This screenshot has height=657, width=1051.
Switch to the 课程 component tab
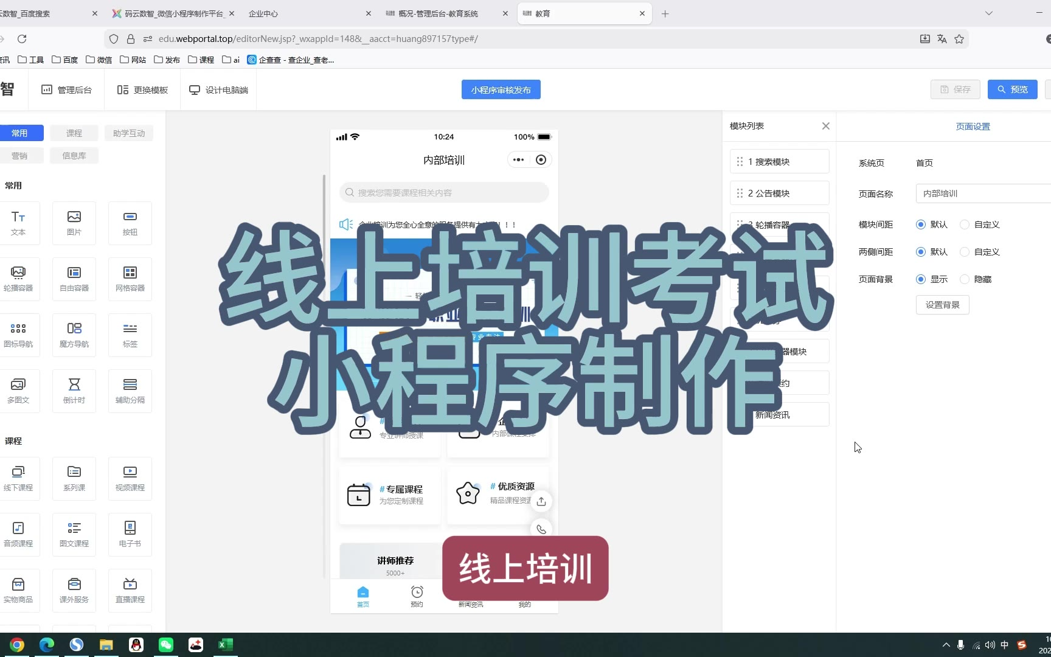(x=74, y=133)
